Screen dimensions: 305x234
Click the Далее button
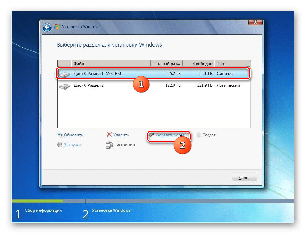[x=244, y=178]
